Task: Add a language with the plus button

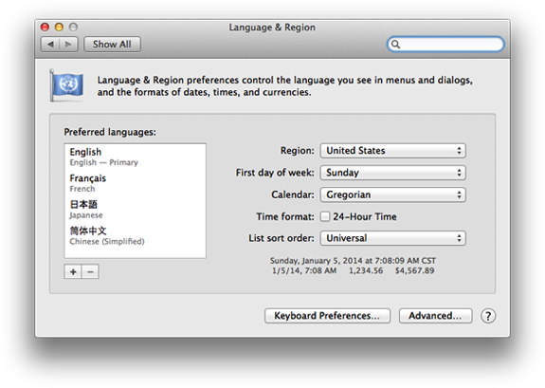Action: click(73, 271)
